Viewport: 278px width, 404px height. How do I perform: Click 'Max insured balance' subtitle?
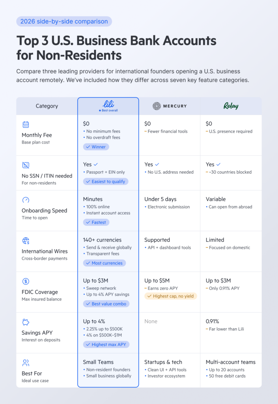[x=42, y=299]
